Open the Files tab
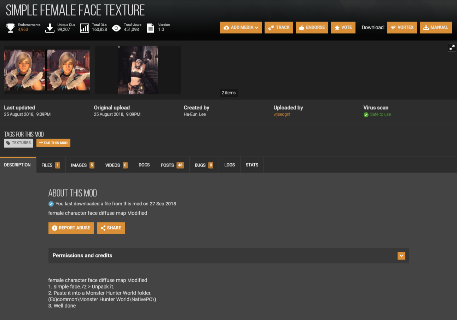The image size is (457, 320). pos(51,165)
